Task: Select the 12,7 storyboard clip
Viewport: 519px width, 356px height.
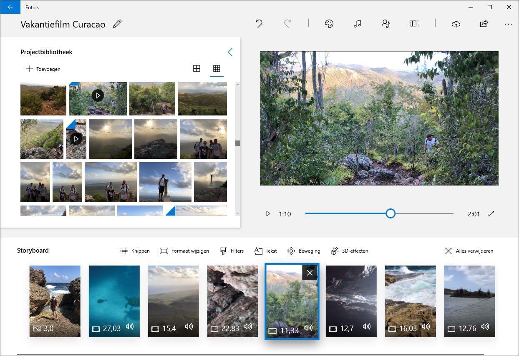Action: [351, 301]
